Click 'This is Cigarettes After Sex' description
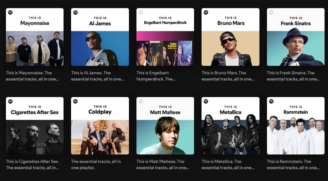 coord(33,164)
